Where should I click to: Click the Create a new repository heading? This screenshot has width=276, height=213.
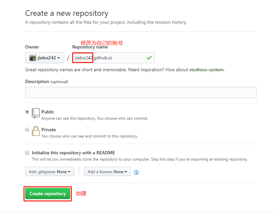tap(67, 14)
